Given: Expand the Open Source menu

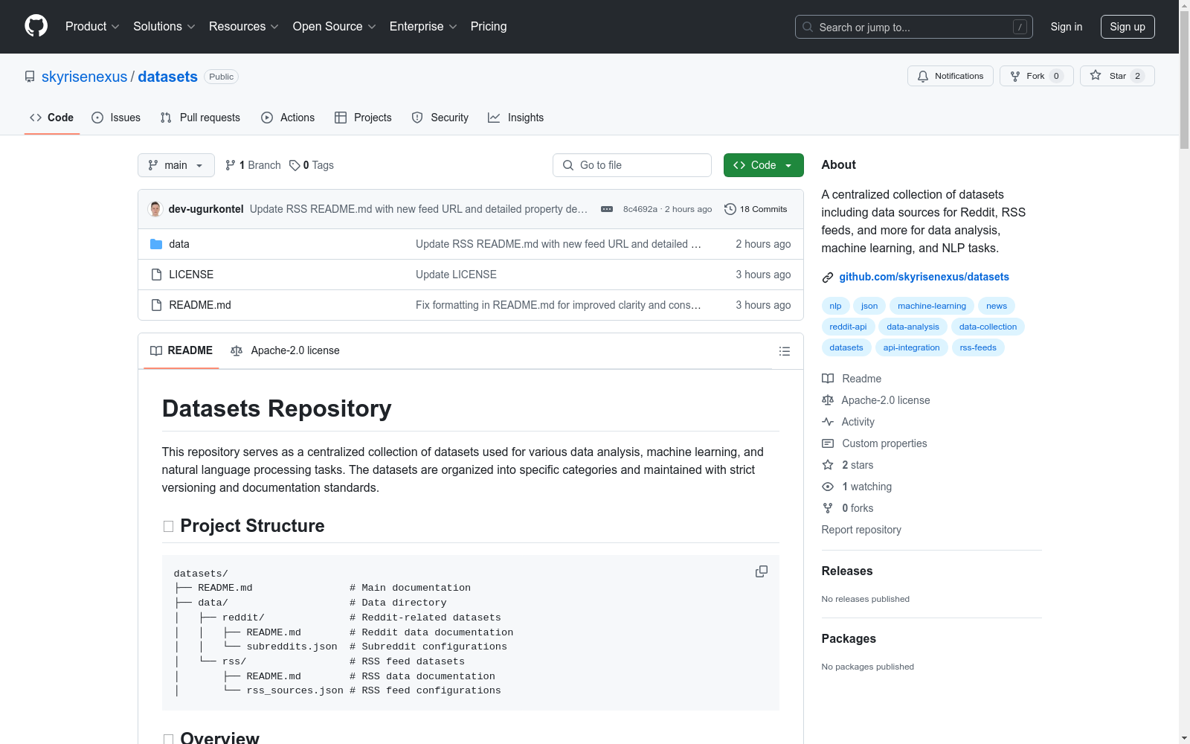Looking at the screenshot, I should click(x=335, y=27).
